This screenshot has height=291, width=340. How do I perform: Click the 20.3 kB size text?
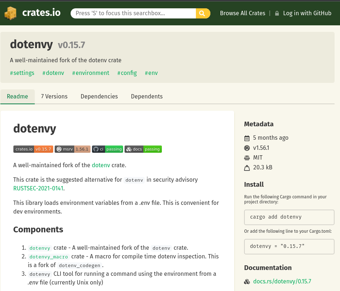click(x=263, y=168)
